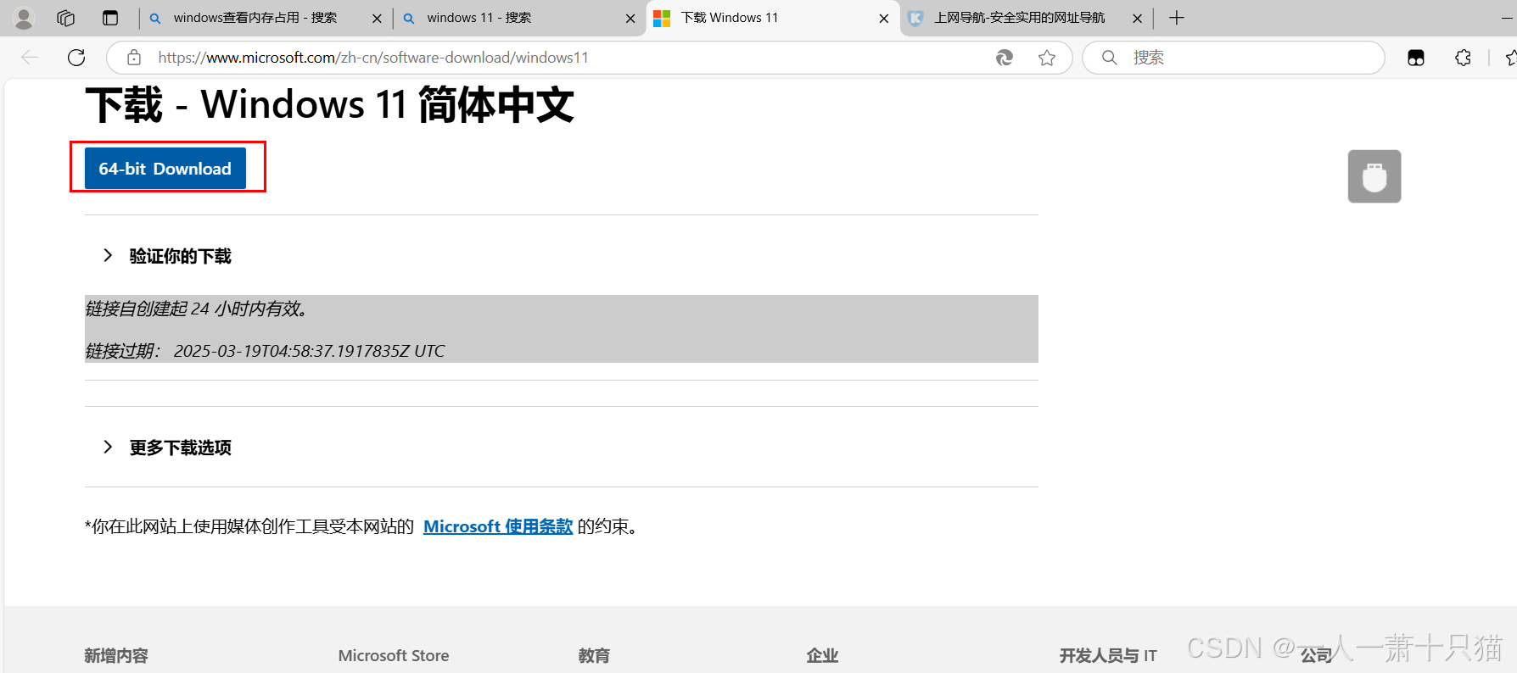Click the 搜索 search box
This screenshot has height=673, width=1517.
(1234, 58)
